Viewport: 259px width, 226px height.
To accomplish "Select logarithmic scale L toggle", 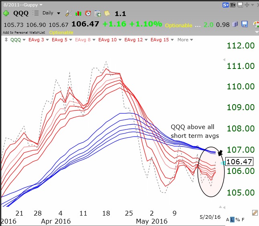I will [x=232, y=220].
